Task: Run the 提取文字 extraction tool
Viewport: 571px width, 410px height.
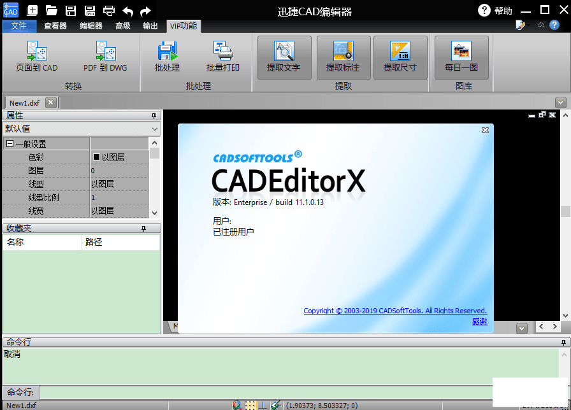Action: tap(284, 57)
